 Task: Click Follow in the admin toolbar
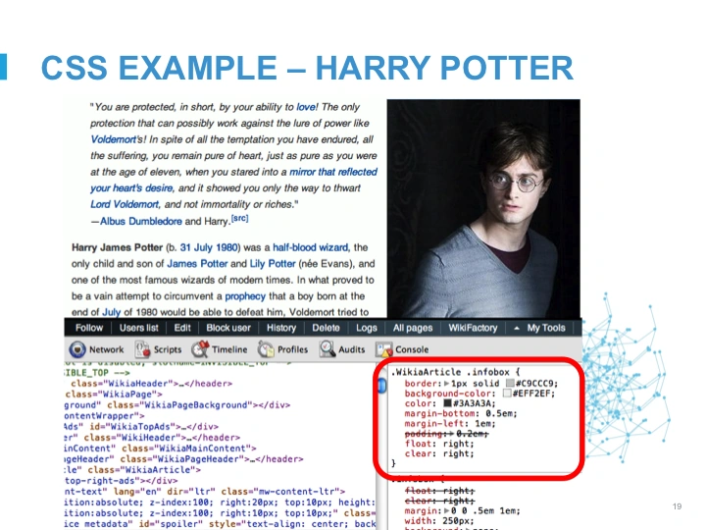(88, 328)
